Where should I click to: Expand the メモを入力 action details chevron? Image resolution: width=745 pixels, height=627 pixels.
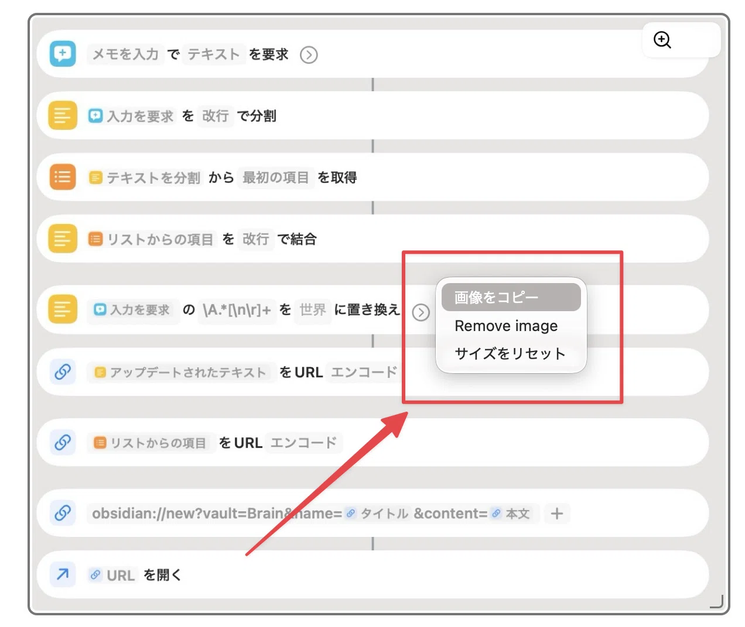pos(309,55)
